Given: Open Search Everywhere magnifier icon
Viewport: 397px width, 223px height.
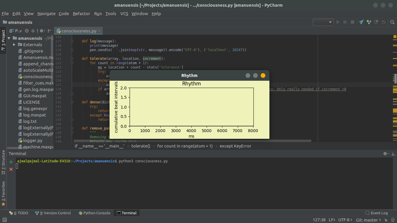Looking at the screenshot, I should (x=392, y=22).
